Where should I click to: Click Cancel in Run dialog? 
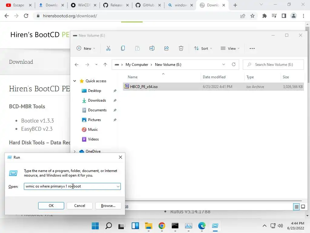80,206
